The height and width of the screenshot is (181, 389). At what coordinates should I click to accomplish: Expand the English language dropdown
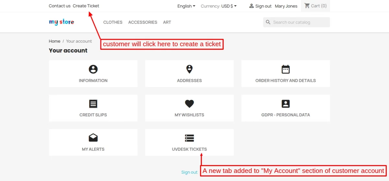[x=186, y=6]
